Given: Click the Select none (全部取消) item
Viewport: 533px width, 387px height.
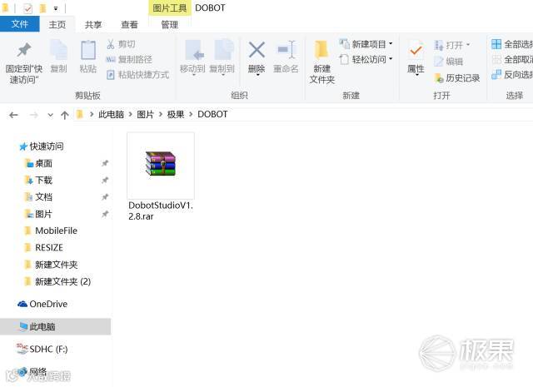Looking at the screenshot, I should coord(512,59).
